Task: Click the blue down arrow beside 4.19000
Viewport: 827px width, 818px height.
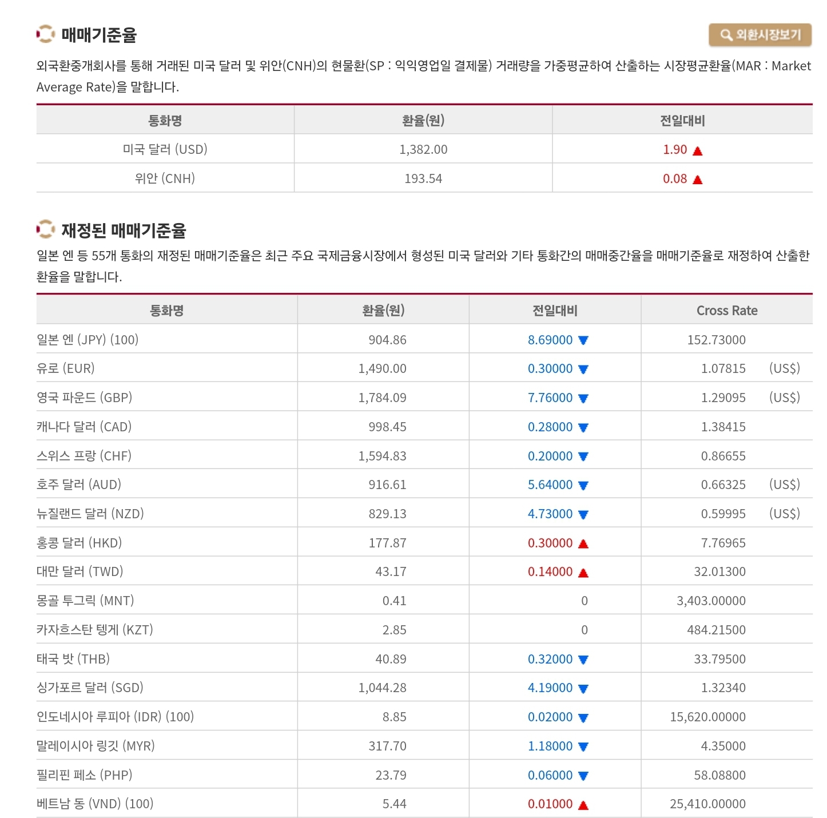Action: (583, 689)
